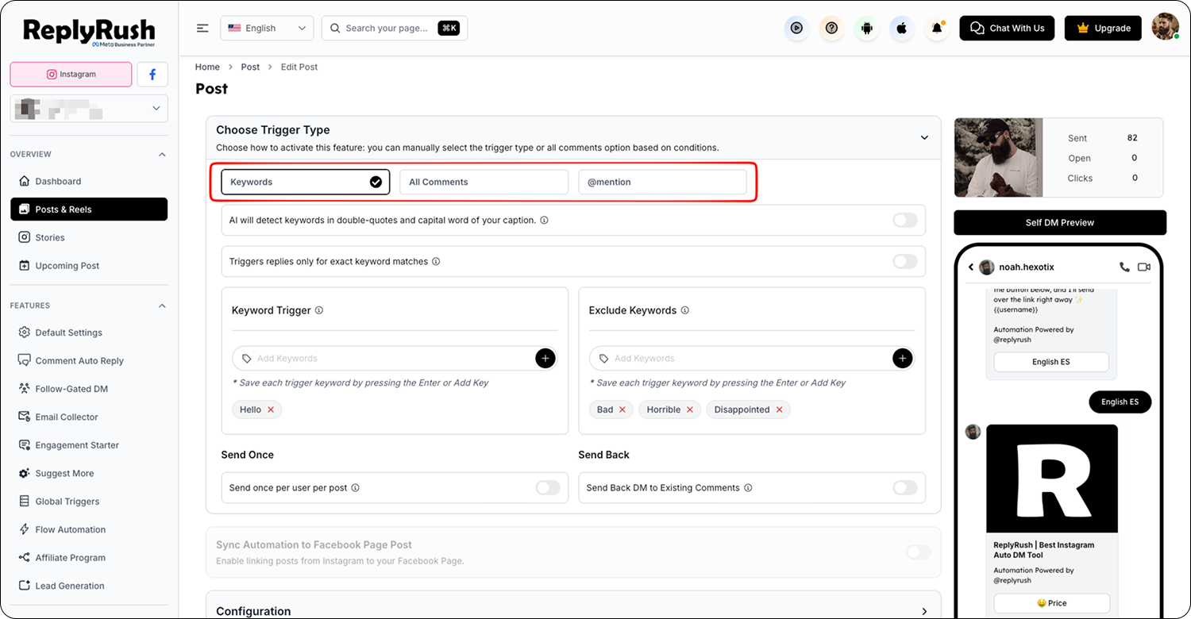Image resolution: width=1191 pixels, height=619 pixels.
Task: Add the keyword trigger with plus button
Action: pyautogui.click(x=545, y=359)
